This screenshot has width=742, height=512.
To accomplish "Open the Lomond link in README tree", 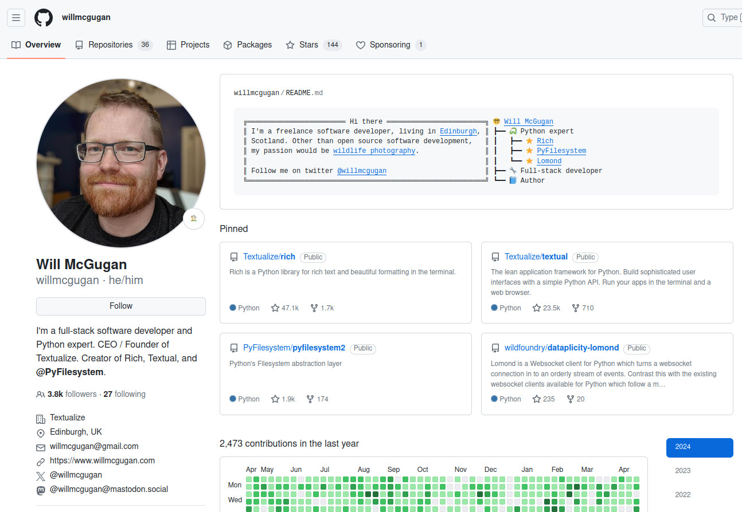I will (x=549, y=161).
